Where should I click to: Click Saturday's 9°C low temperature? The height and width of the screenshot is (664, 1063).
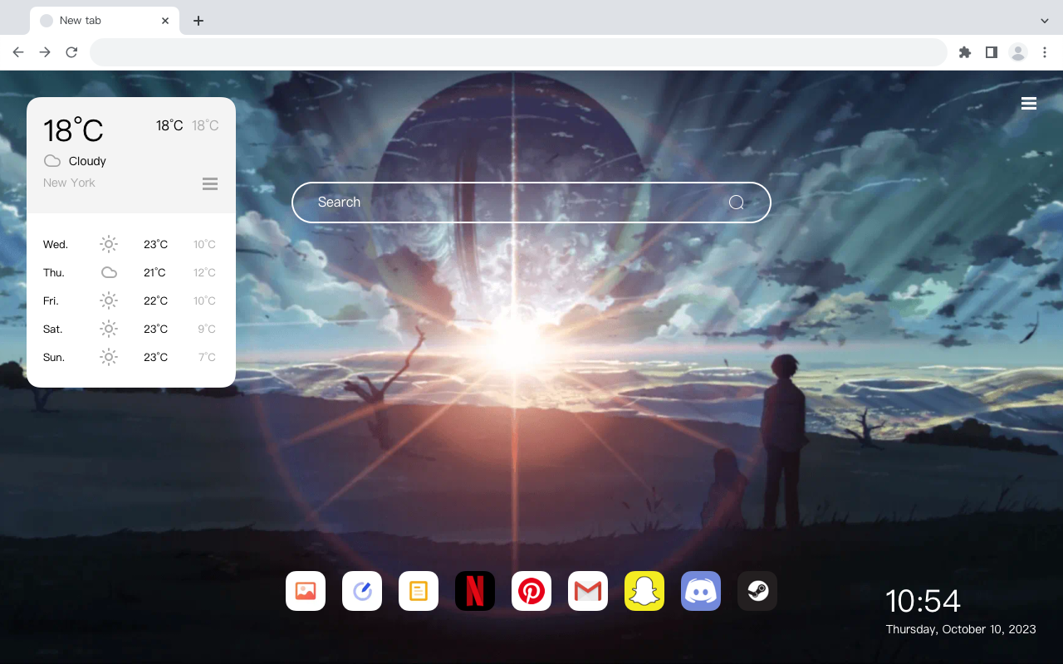pyautogui.click(x=207, y=330)
